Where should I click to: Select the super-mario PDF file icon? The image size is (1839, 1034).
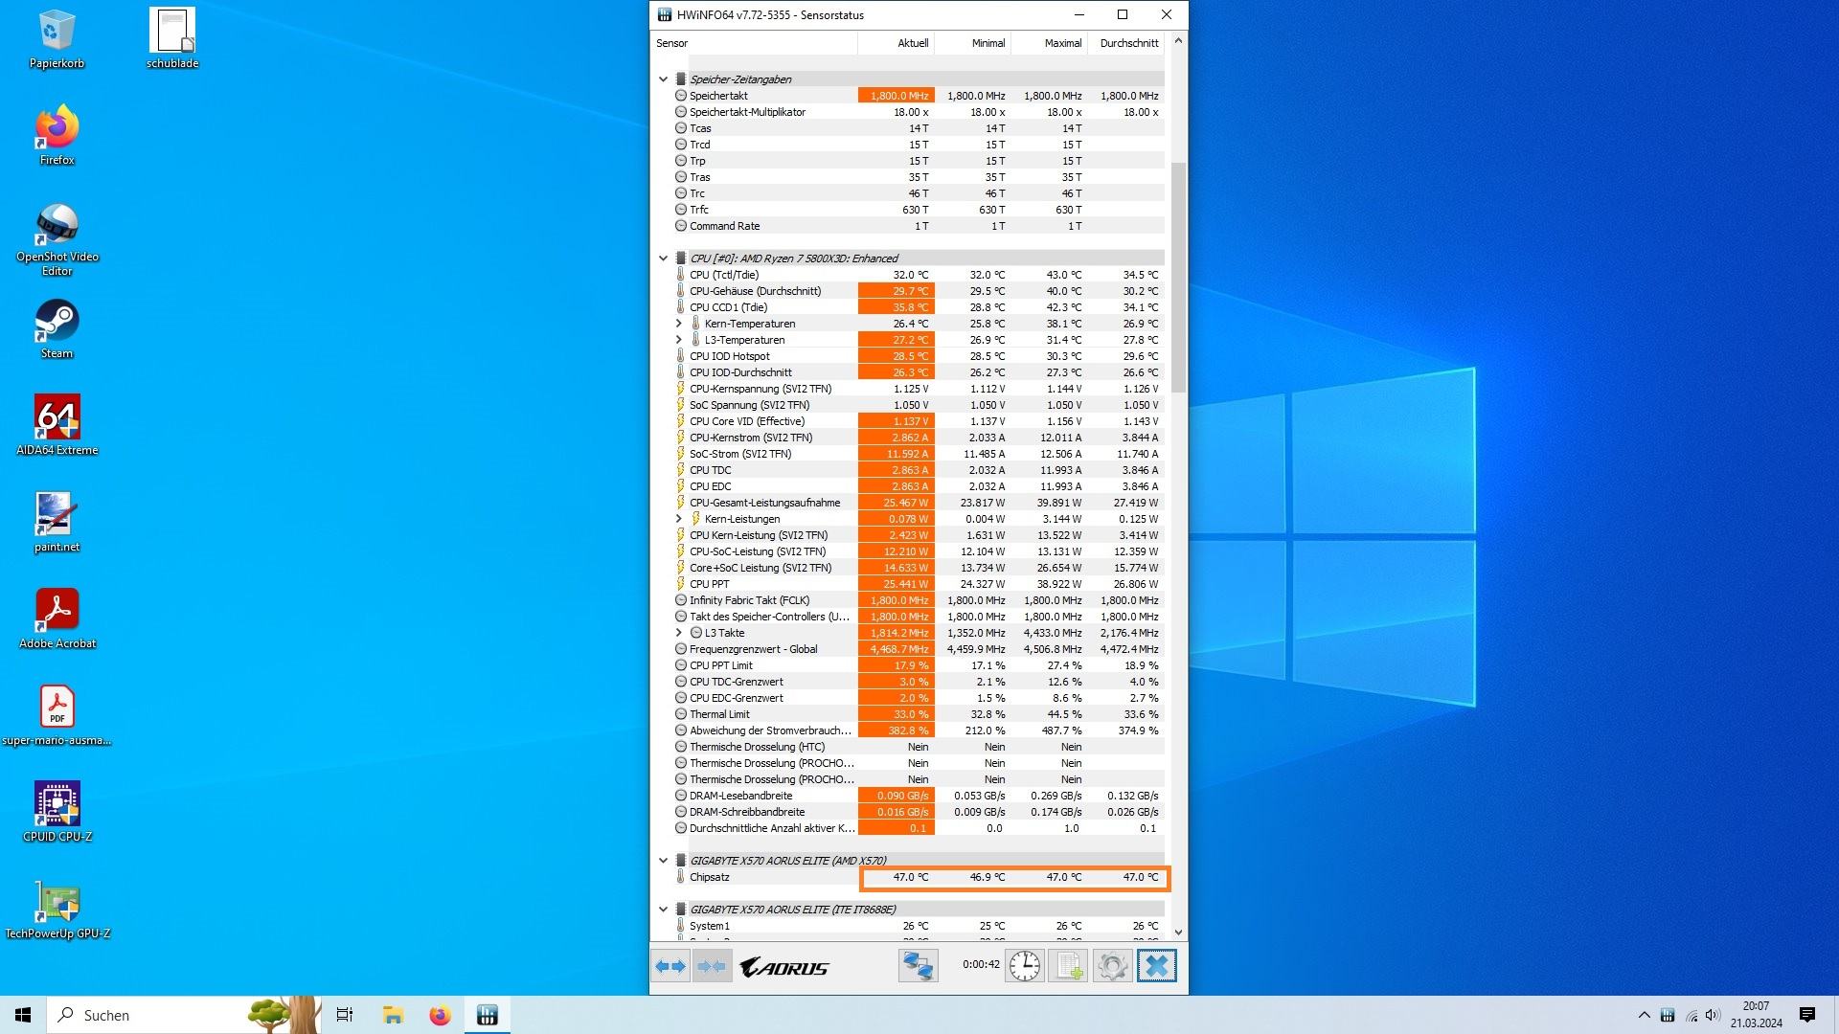tap(57, 715)
